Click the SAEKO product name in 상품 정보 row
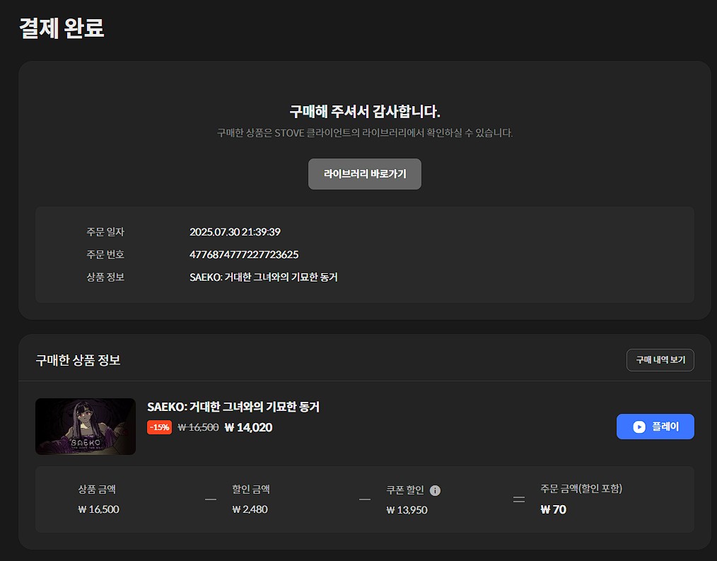This screenshot has width=717, height=561. (x=263, y=277)
